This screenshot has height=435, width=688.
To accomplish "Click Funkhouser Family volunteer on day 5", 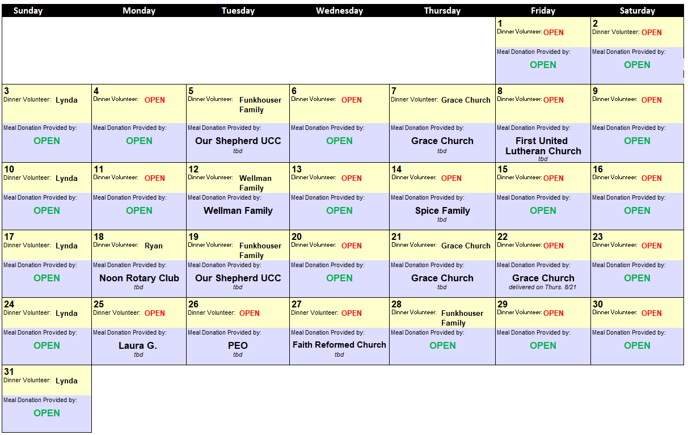I will [x=260, y=105].
